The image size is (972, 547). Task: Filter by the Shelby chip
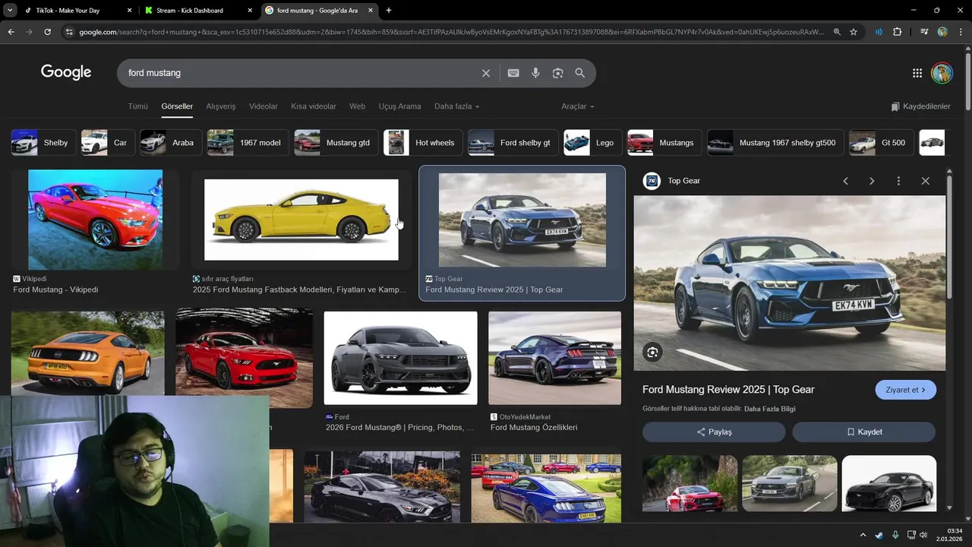[x=43, y=143]
